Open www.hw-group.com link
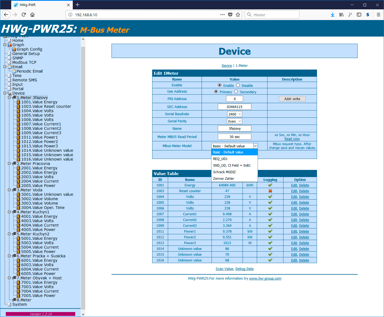This screenshot has width=384, height=317. [265, 279]
